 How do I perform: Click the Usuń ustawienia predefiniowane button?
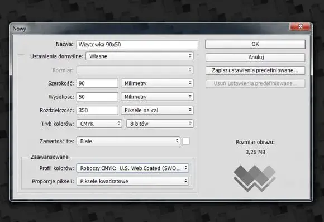tap(255, 83)
